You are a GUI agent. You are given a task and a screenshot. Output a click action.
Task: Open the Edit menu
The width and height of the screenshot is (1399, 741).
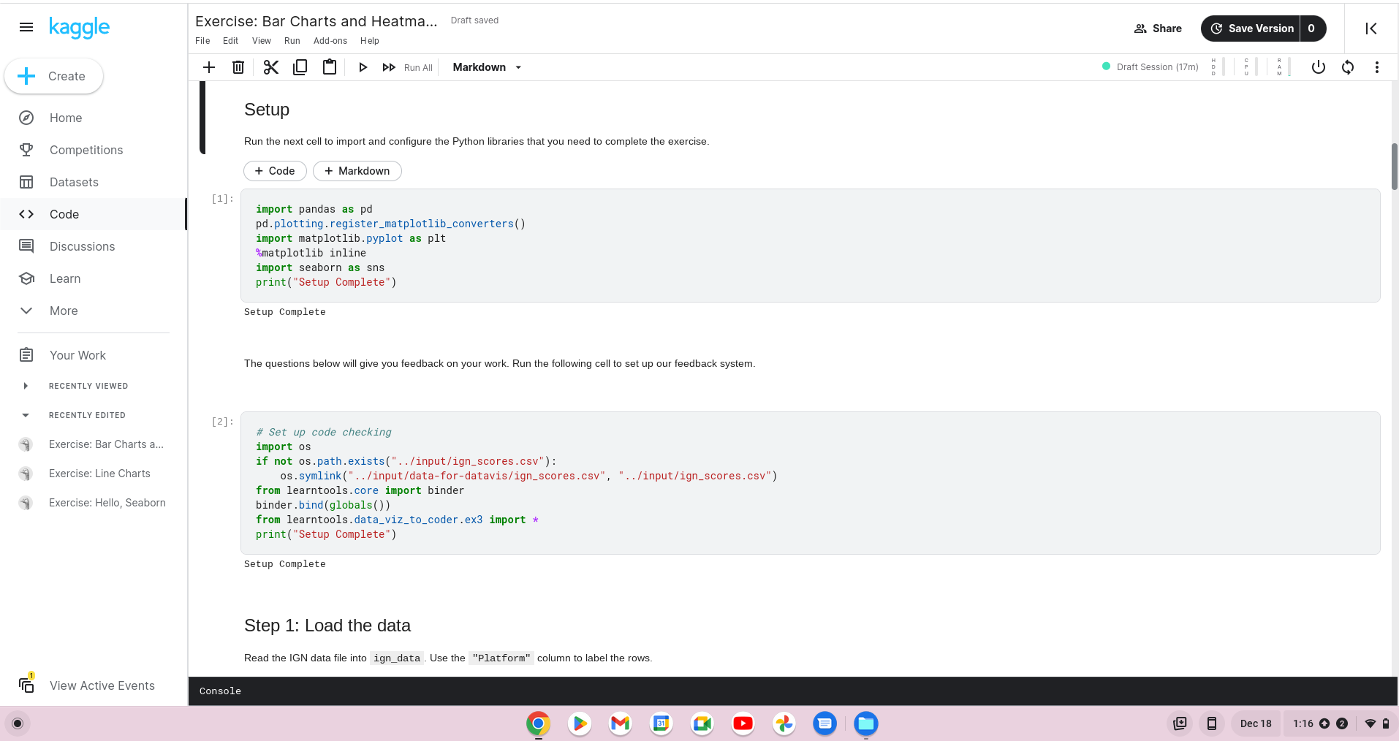230,41
